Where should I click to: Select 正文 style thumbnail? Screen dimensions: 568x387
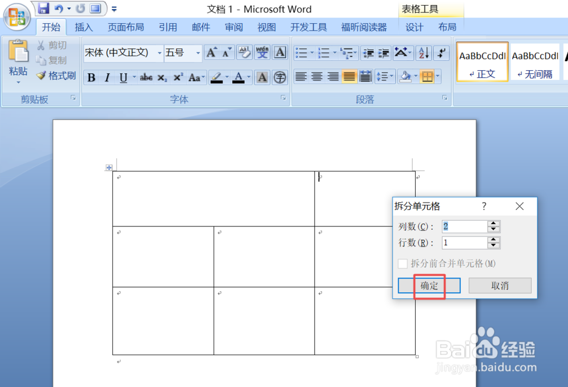482,62
